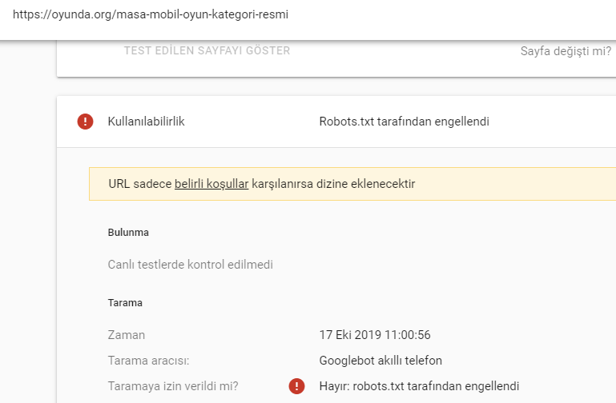Click the Sayfa değişti mi? text
Viewport: 616px width, 403px height.
tap(566, 51)
